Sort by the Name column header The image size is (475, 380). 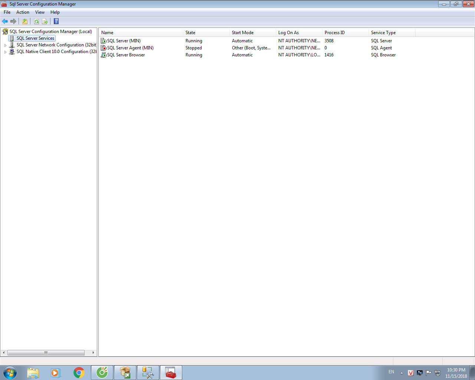point(141,33)
